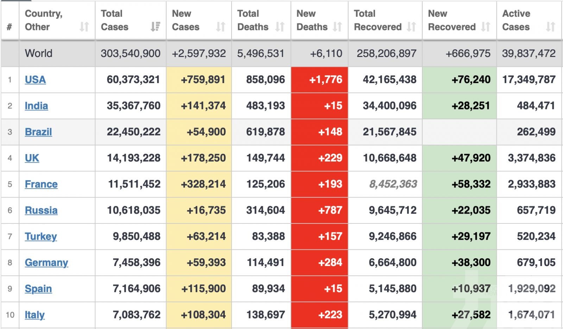
Task: Select World active cases 39,837,472
Action: click(529, 53)
